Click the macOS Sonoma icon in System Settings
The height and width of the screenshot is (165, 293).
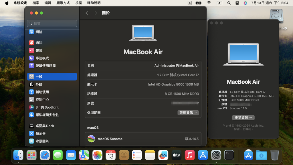[91, 139]
